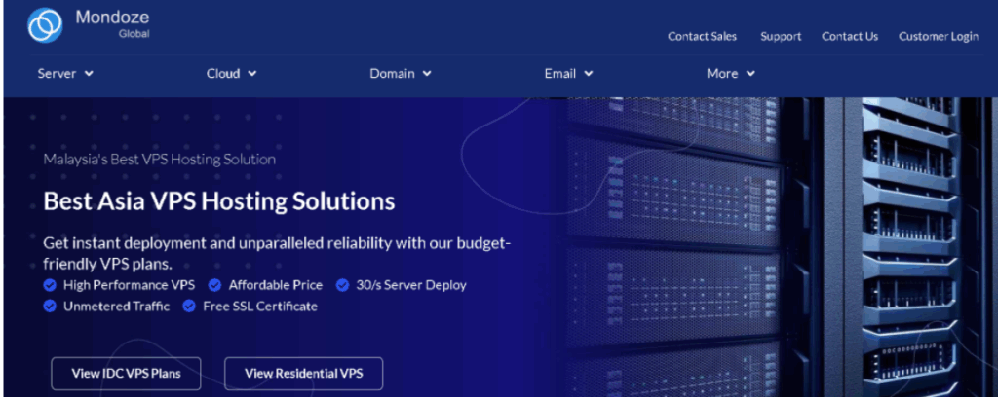Click the Unmetered Traffic checkmark icon
This screenshot has height=397, width=998.
(x=50, y=307)
